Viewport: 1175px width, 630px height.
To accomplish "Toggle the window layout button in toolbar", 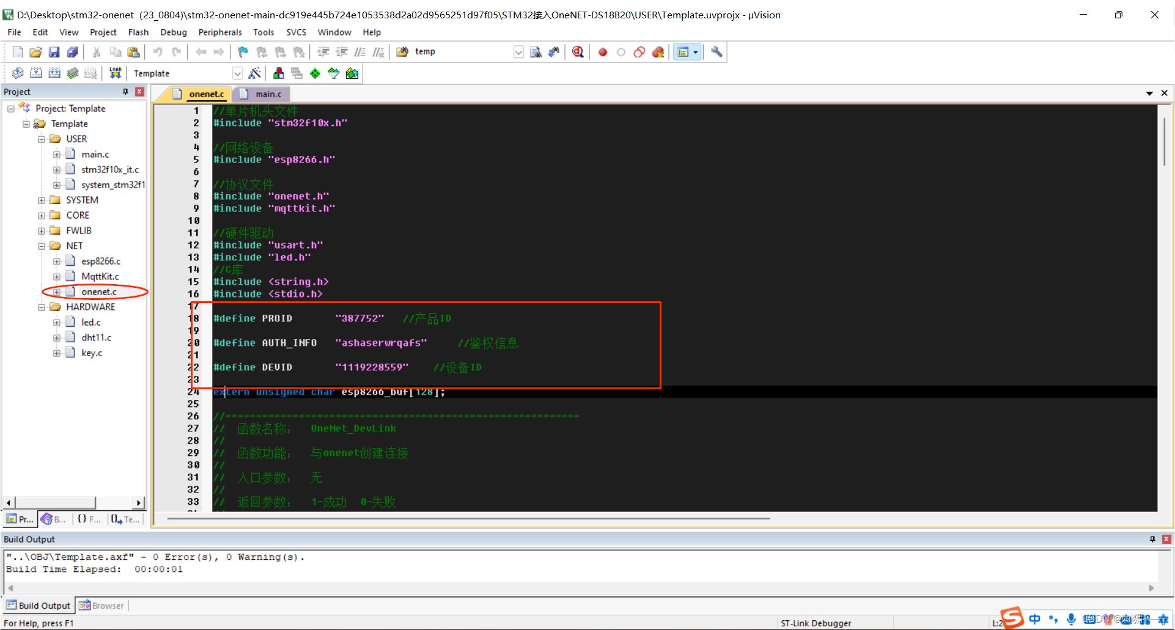I will (683, 52).
